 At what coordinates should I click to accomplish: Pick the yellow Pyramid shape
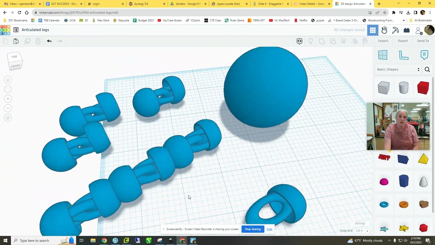pos(423,159)
